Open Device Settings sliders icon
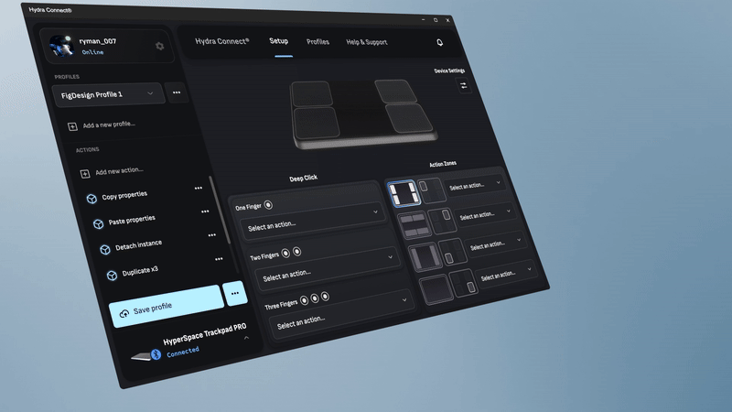Viewport: 732px width, 412px height. click(463, 85)
